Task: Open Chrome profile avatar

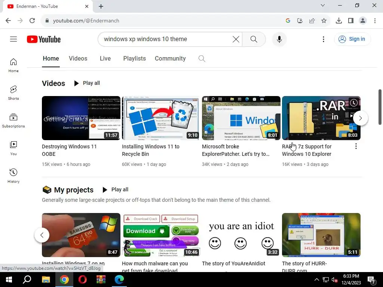Action: pos(363,21)
